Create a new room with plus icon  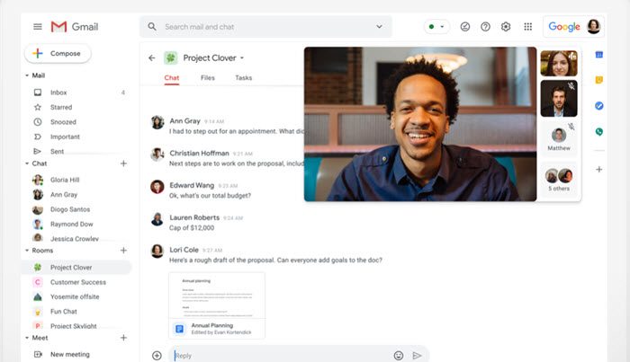click(x=124, y=250)
